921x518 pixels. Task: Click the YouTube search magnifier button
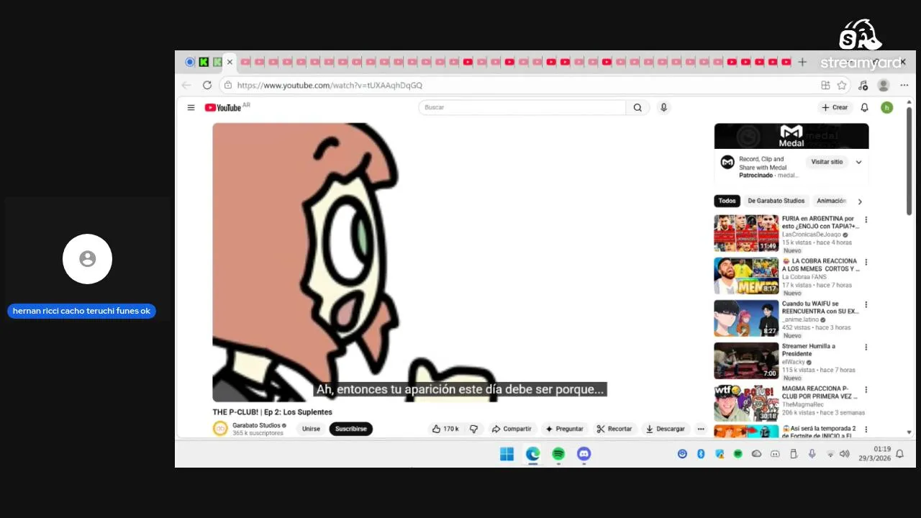click(x=638, y=107)
